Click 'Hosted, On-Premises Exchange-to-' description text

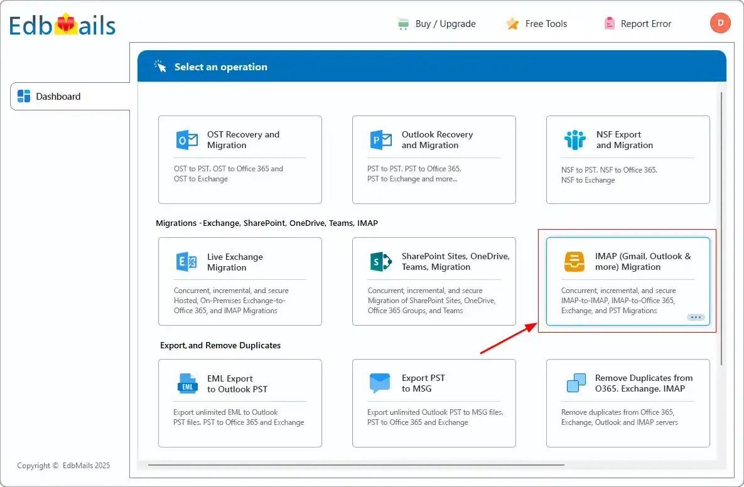[x=230, y=301]
